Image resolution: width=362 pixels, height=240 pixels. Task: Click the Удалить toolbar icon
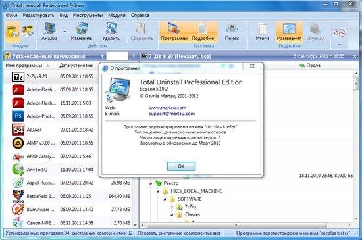111,32
